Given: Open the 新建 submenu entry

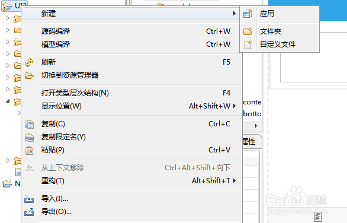Looking at the screenshot, I should [x=131, y=14].
